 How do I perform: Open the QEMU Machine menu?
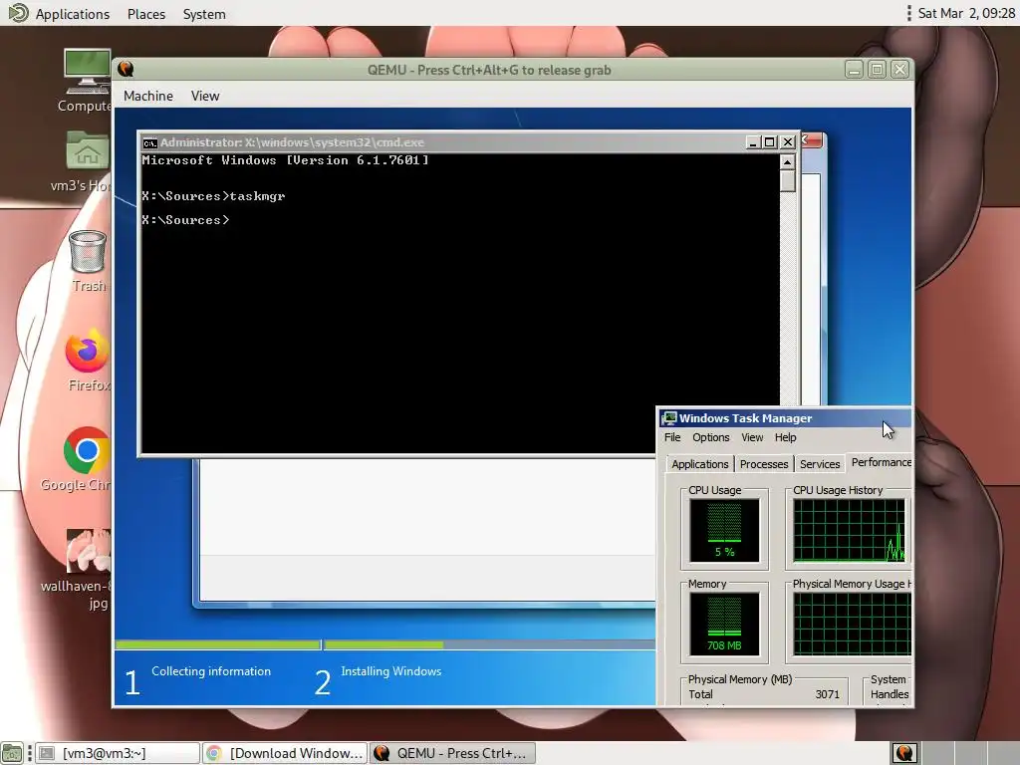pos(148,96)
